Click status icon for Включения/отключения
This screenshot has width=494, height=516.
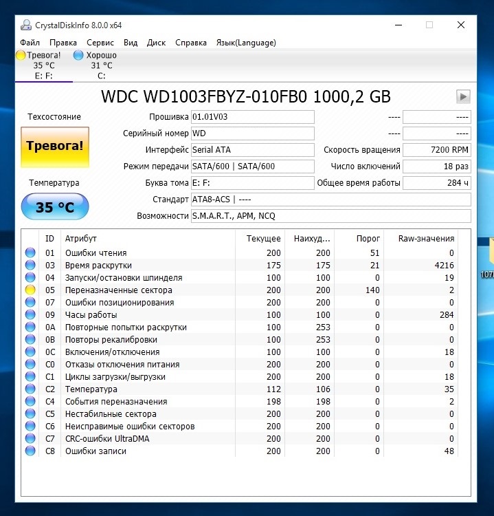pos(30,352)
